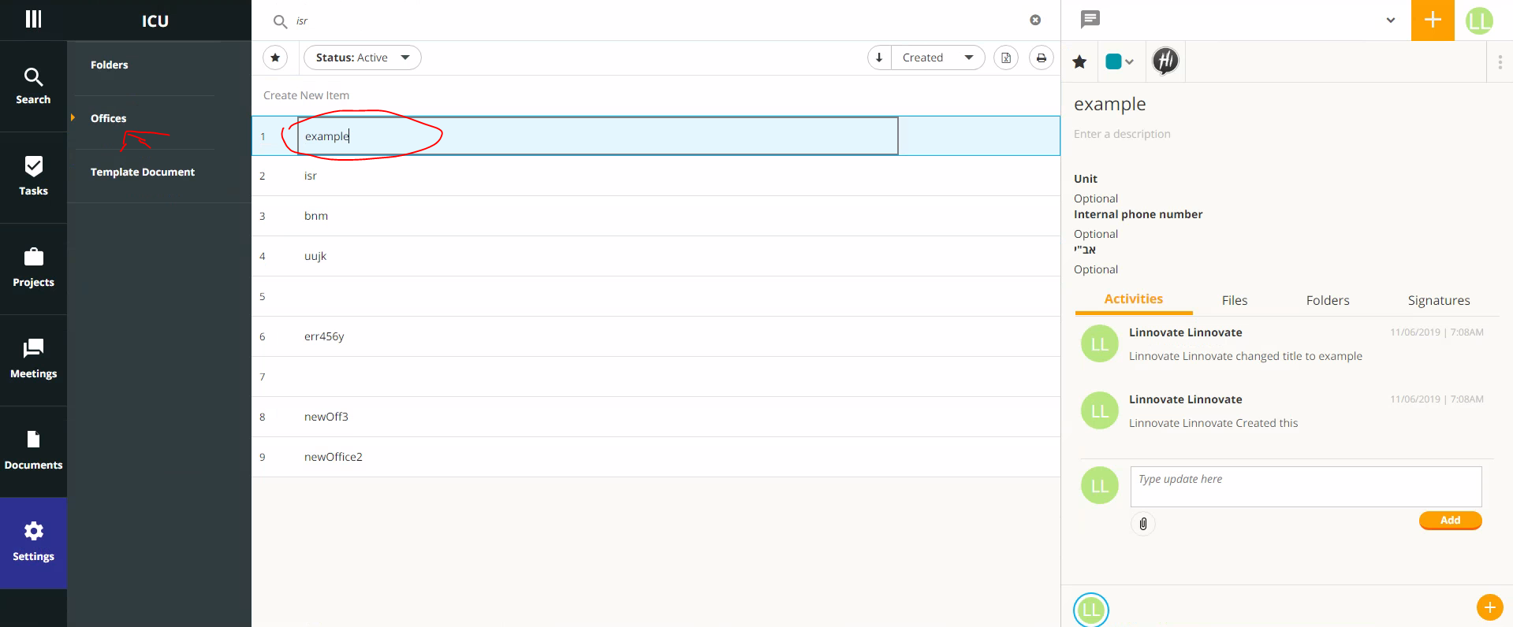Select empty row number 7
The width and height of the screenshot is (1513, 627).
tap(656, 377)
